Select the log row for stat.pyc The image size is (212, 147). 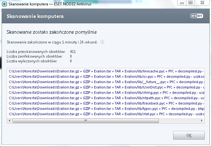pos(106,114)
